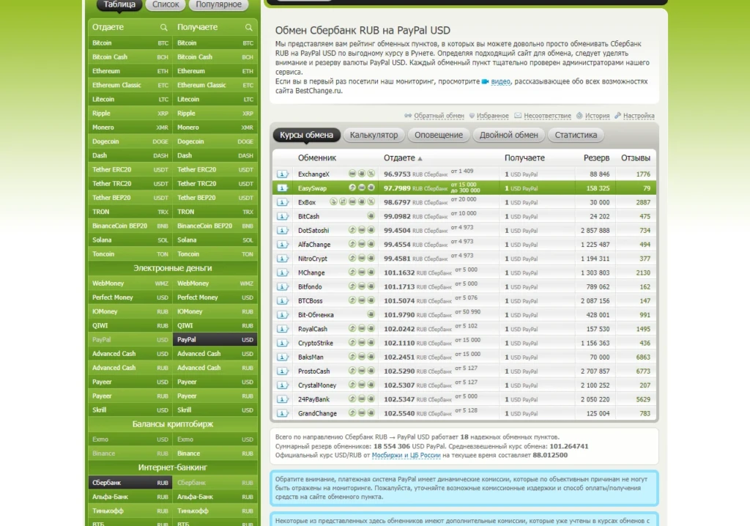Screen dimensions: 750x526
Task: Click the Обратный обмен link
Action: coord(439,116)
